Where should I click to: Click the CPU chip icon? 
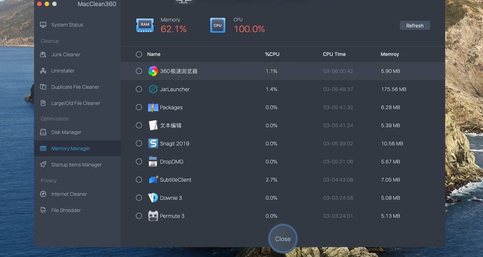point(218,25)
